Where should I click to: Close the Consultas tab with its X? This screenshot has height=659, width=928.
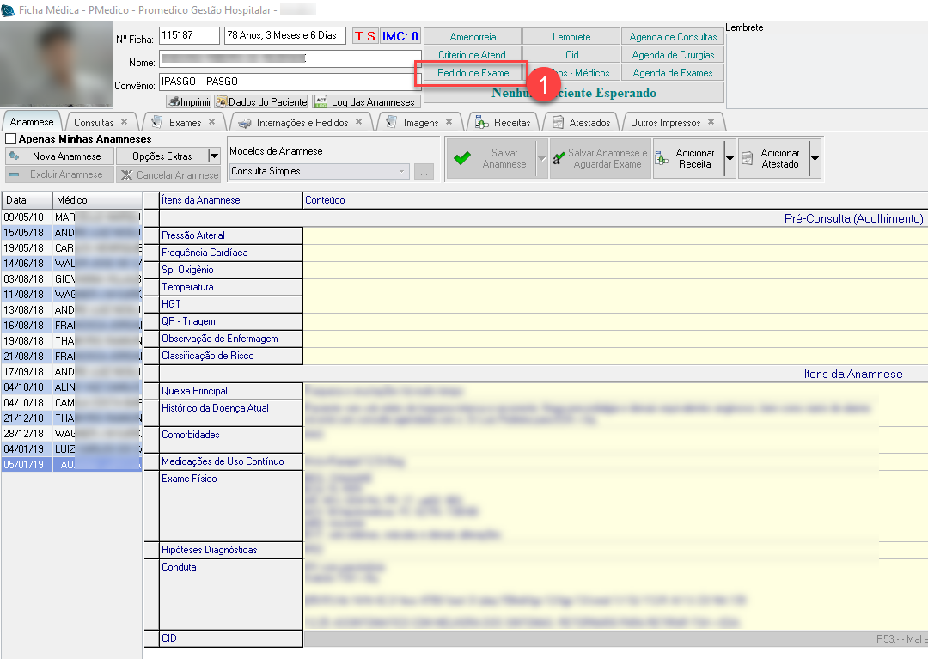(124, 123)
